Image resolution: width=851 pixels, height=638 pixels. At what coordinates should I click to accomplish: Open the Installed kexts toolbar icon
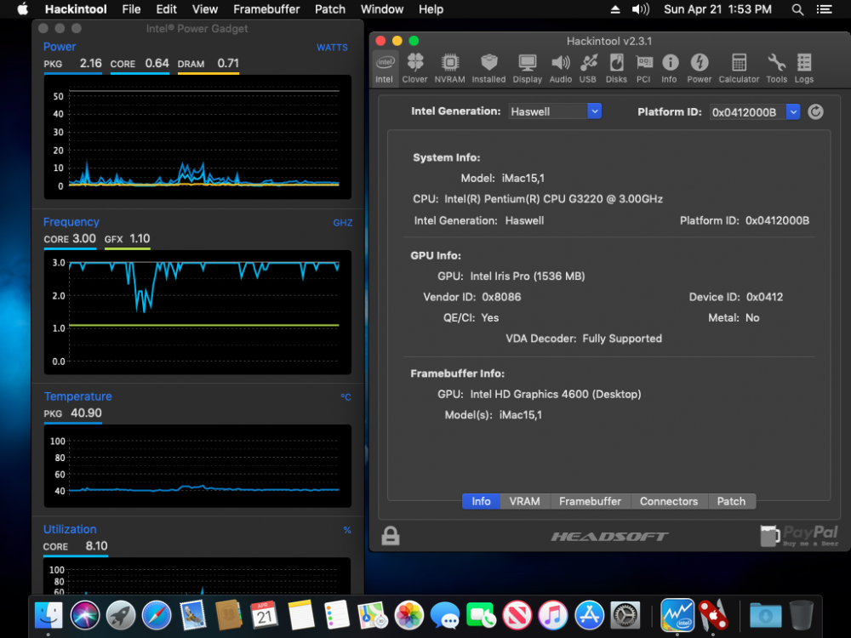coord(488,68)
